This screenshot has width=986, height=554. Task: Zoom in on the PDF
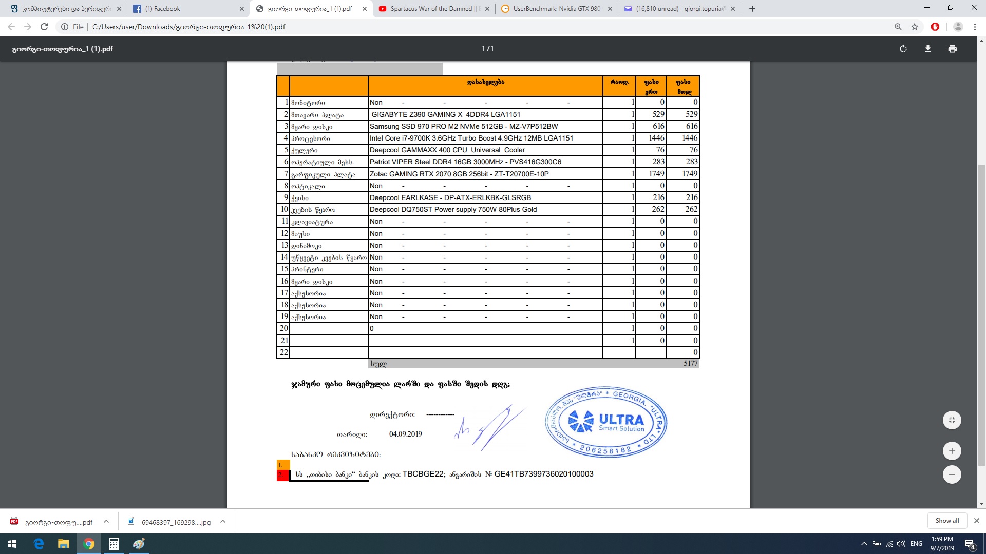click(952, 451)
